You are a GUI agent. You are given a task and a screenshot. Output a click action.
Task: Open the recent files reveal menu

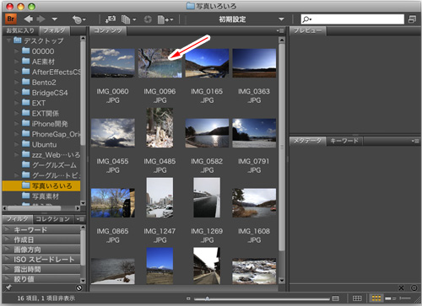click(x=79, y=19)
